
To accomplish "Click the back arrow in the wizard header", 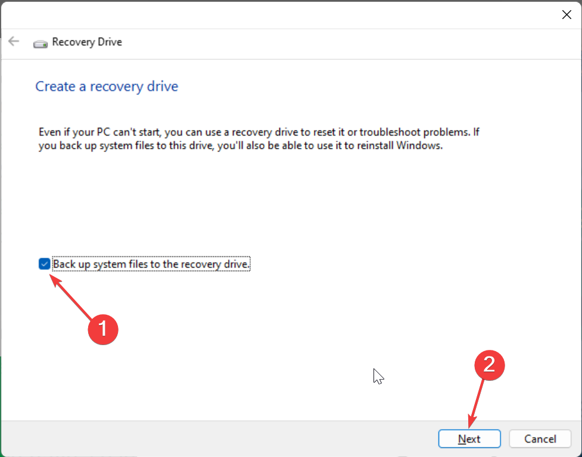I will (x=13, y=42).
